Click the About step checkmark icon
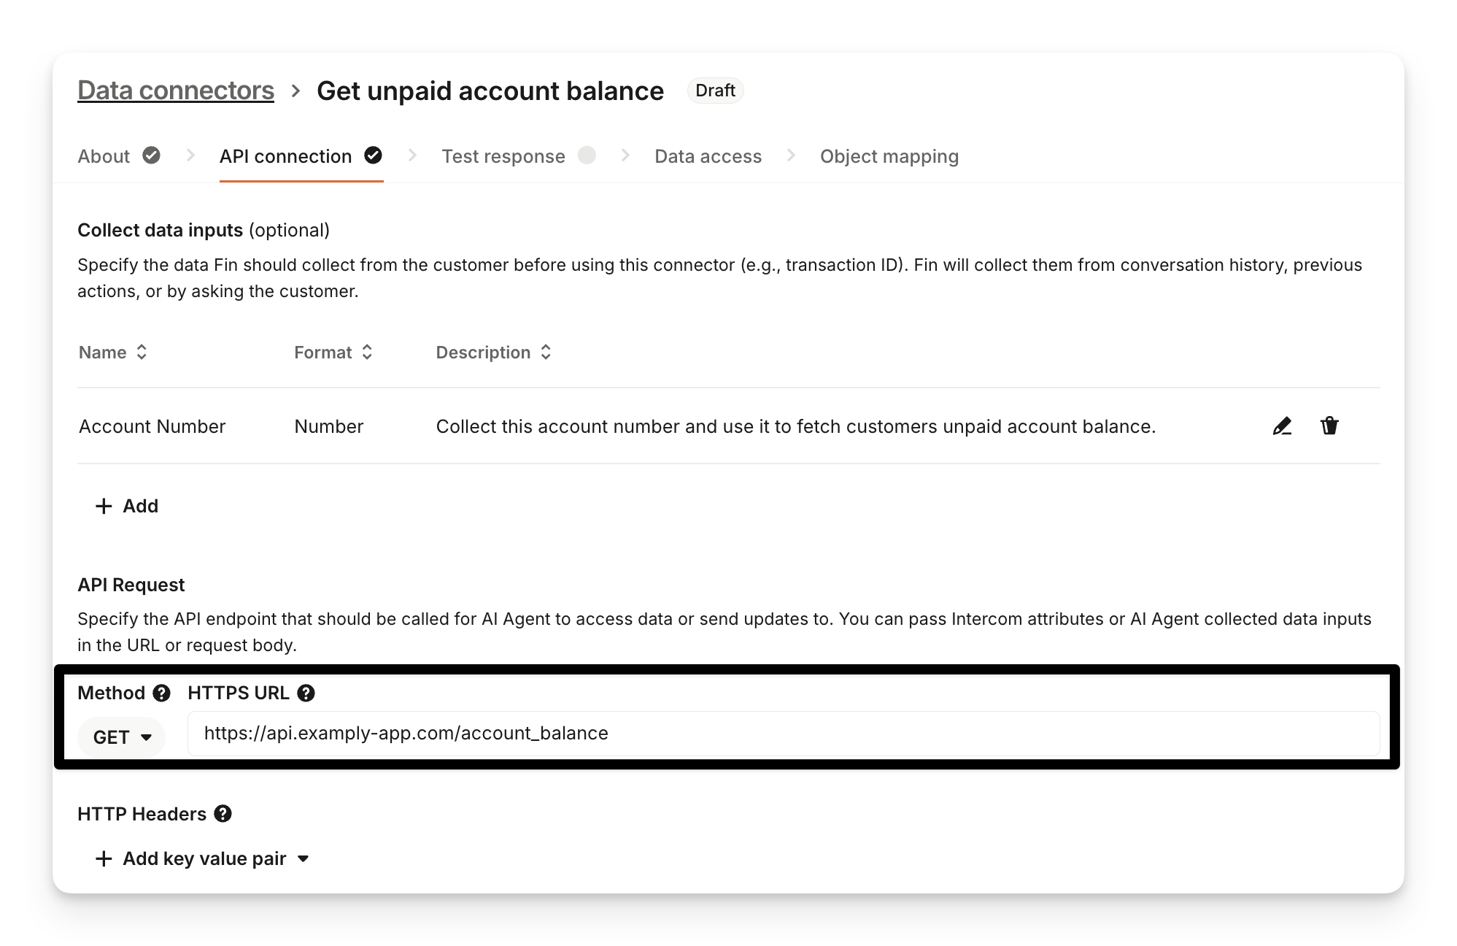Viewport: 1457px width, 946px height. point(151,155)
